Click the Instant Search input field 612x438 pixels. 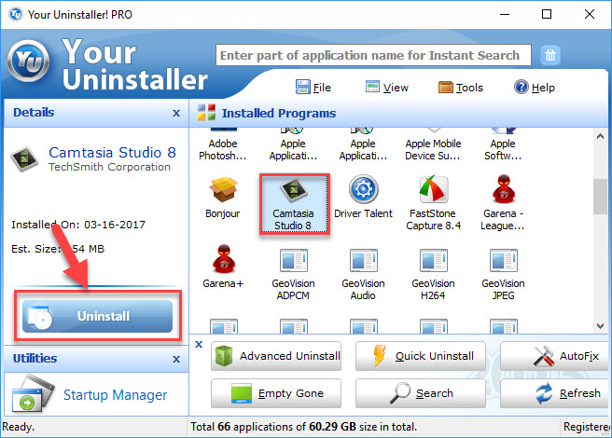pos(373,55)
